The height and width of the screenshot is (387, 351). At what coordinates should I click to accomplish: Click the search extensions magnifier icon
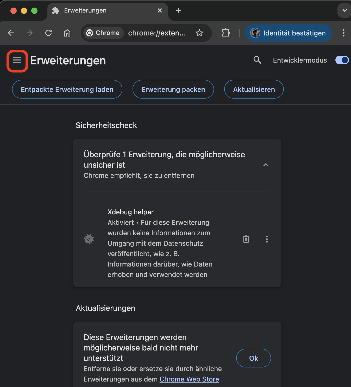pos(257,60)
